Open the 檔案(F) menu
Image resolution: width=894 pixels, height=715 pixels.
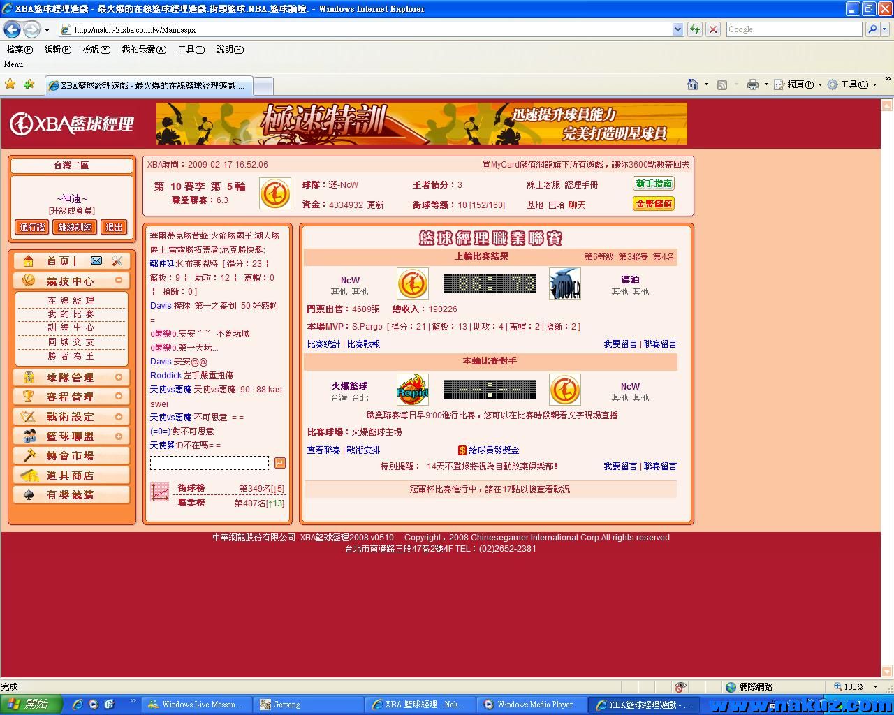(x=20, y=50)
